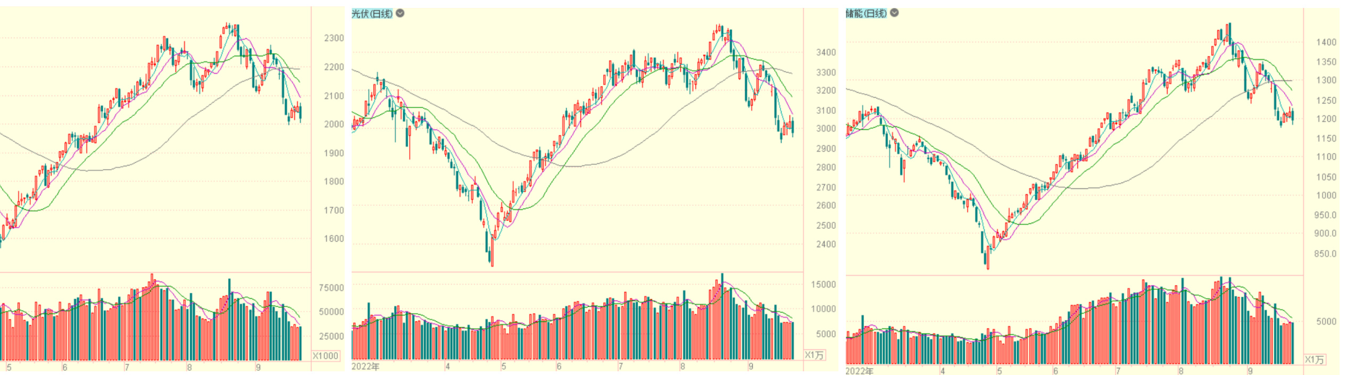Image resolution: width=1355 pixels, height=375 pixels.
Task: Click the X1万 unit label in 储能 chart
Action: 1314,360
